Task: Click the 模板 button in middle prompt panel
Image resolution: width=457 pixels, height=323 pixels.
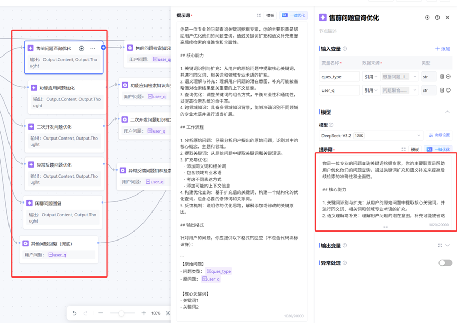Action: pos(270,16)
